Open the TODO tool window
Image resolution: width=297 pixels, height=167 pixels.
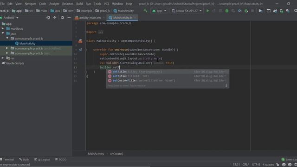click(61, 160)
